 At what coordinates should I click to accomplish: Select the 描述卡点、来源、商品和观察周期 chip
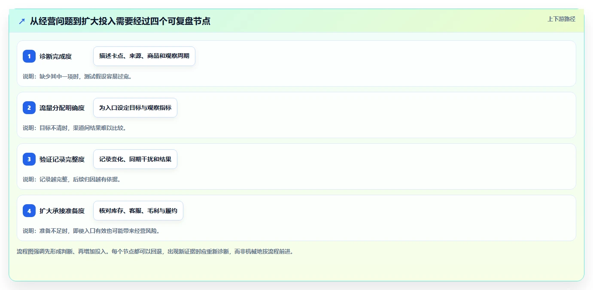144,56
